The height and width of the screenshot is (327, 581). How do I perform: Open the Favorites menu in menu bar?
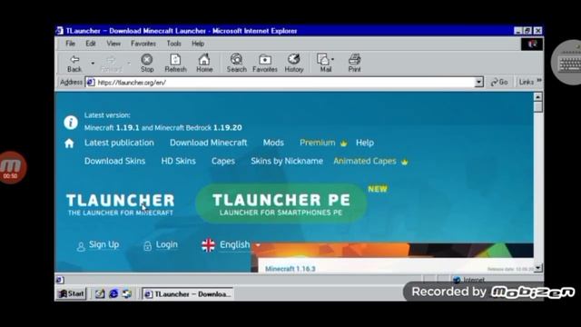[x=143, y=44]
